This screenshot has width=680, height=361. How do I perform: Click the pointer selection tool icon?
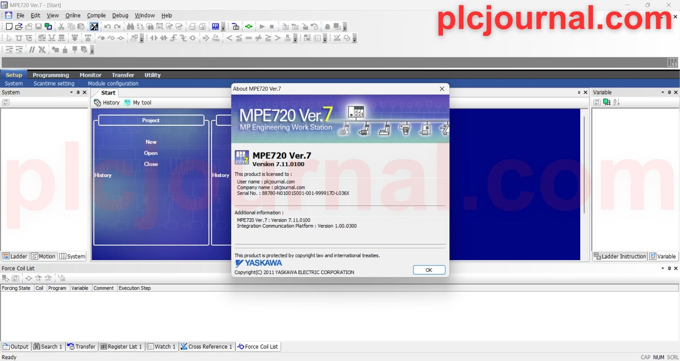(x=9, y=38)
